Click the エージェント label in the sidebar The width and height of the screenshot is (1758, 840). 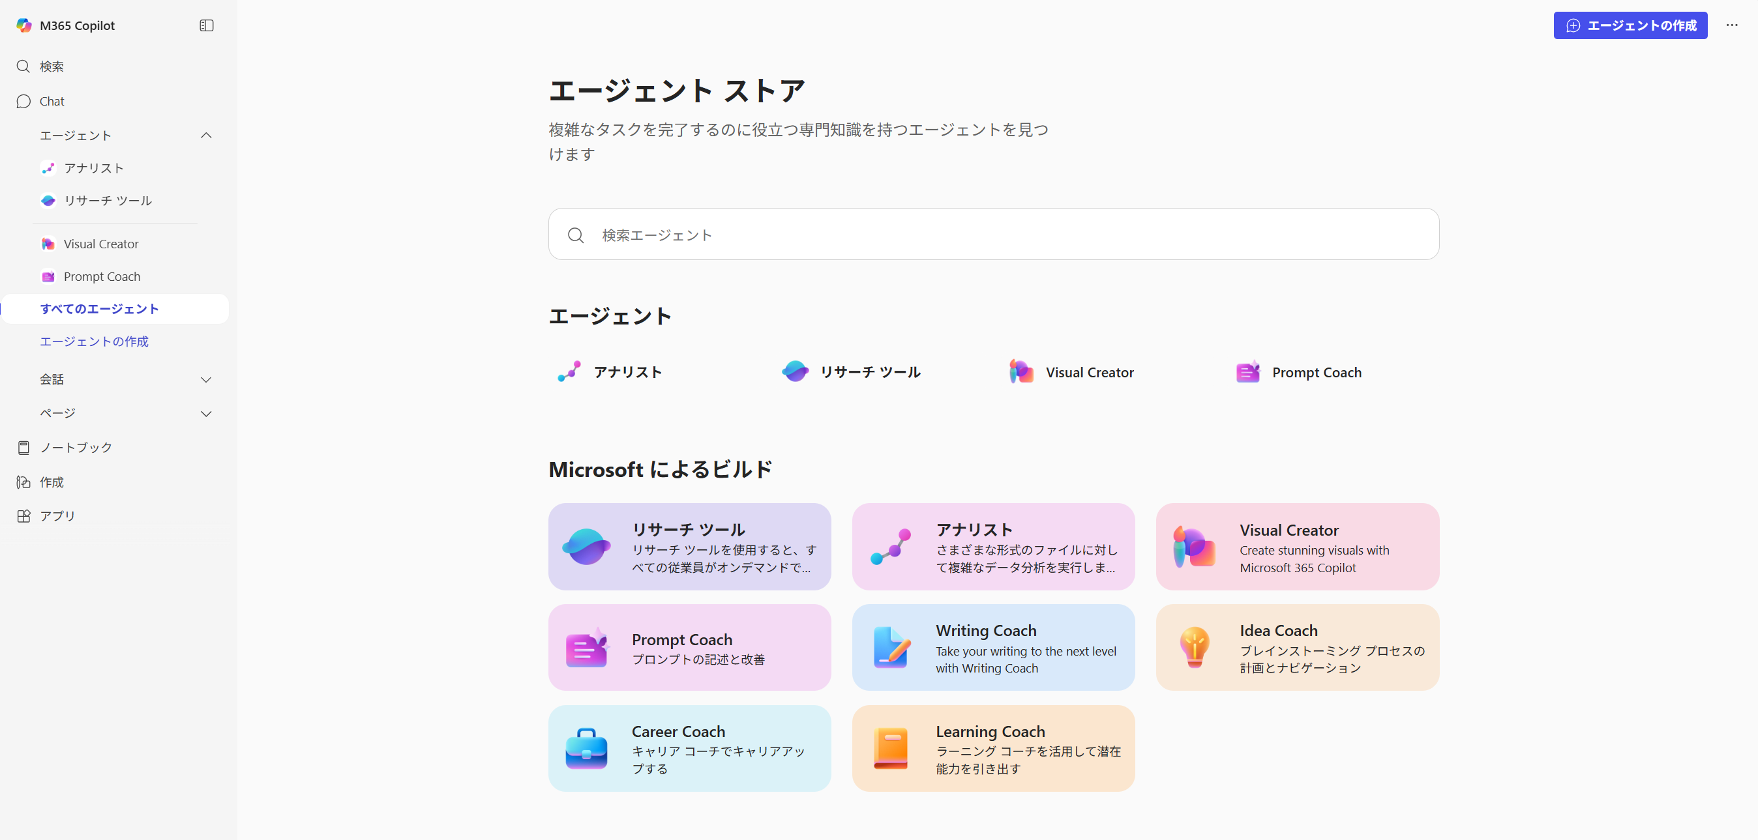76,135
